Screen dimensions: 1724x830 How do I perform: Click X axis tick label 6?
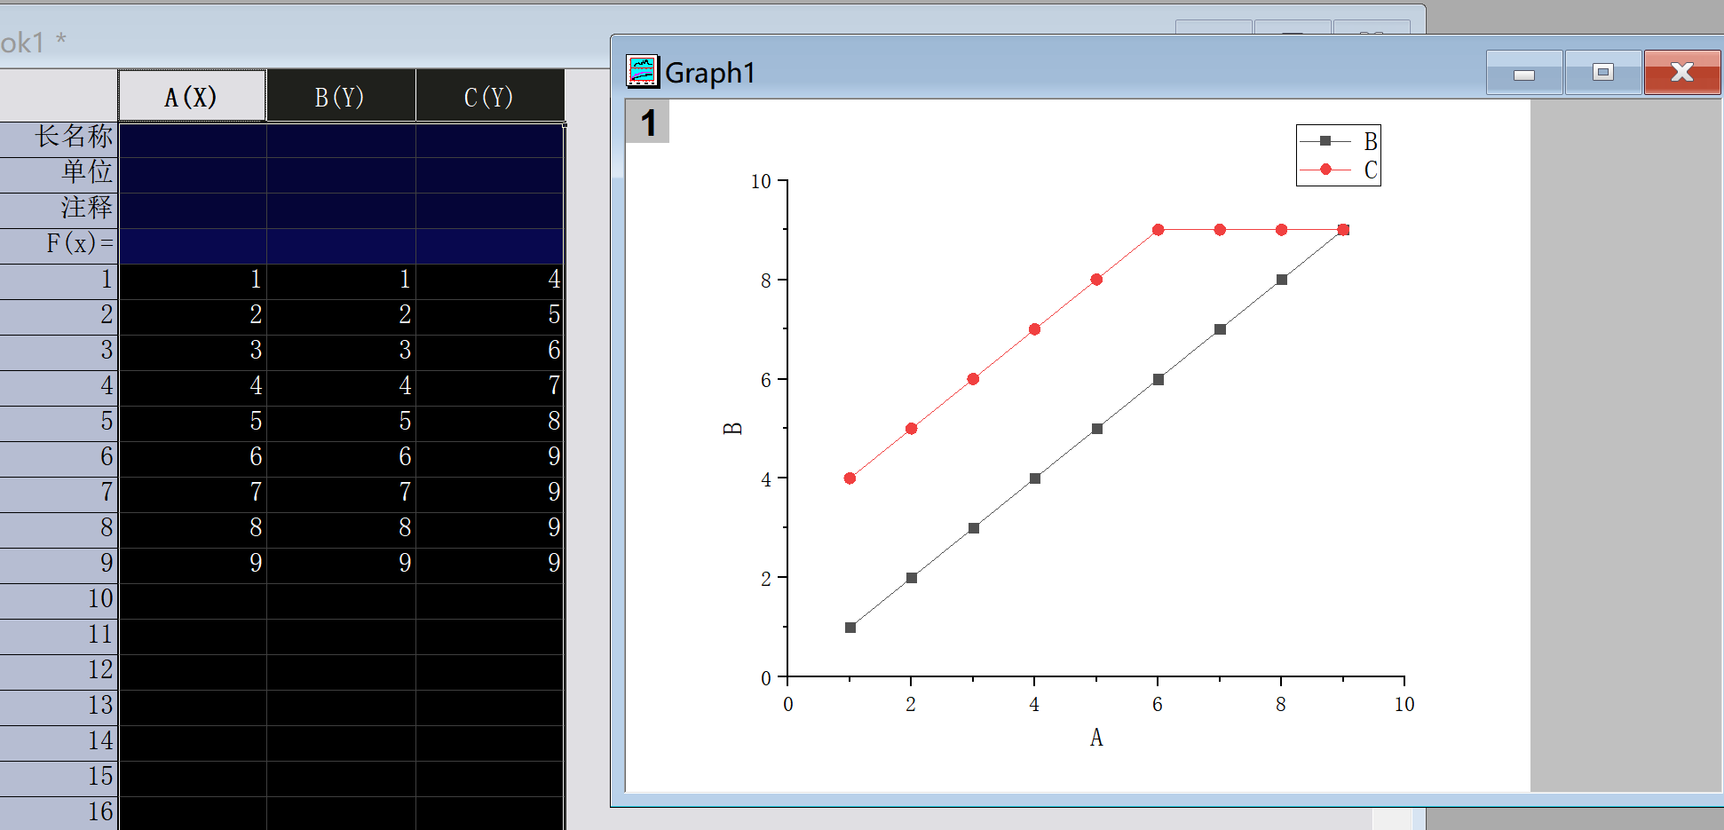(1158, 704)
